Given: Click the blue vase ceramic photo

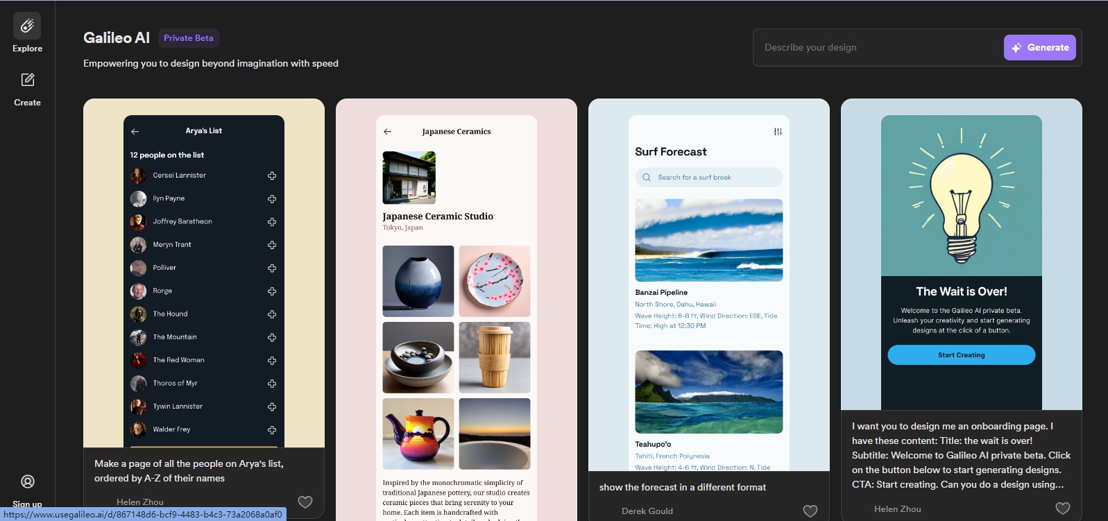Looking at the screenshot, I should coord(418,281).
